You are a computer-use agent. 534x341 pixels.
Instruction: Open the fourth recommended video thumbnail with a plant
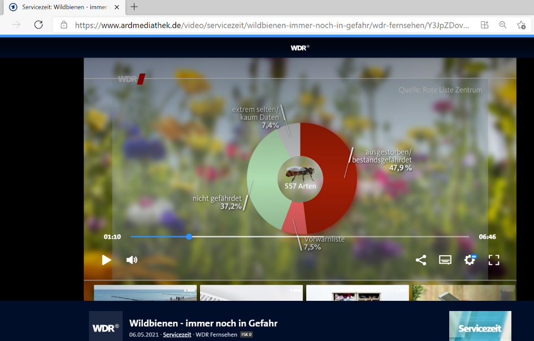pyautogui.click(x=464, y=293)
